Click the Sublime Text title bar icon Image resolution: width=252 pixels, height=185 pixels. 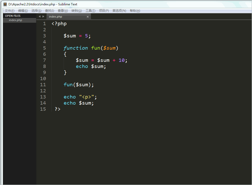pyautogui.click(x=5, y=4)
